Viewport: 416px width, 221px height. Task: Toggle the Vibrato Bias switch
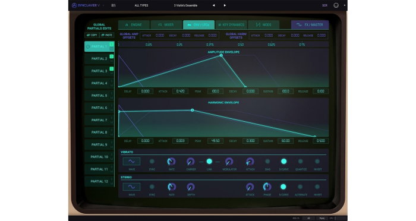267,162
